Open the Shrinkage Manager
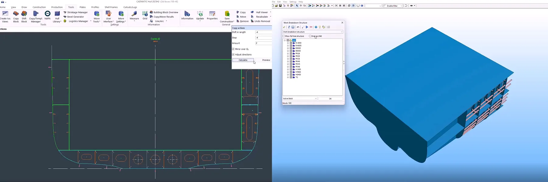Viewport: 548px width, 182px height. 76,12
